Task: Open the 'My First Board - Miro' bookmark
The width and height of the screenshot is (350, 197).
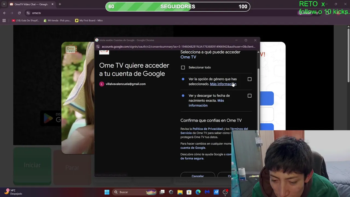Action: click(x=89, y=21)
